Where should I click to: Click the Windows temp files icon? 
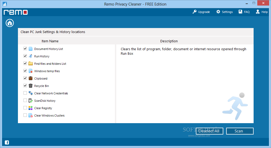coord(31,71)
